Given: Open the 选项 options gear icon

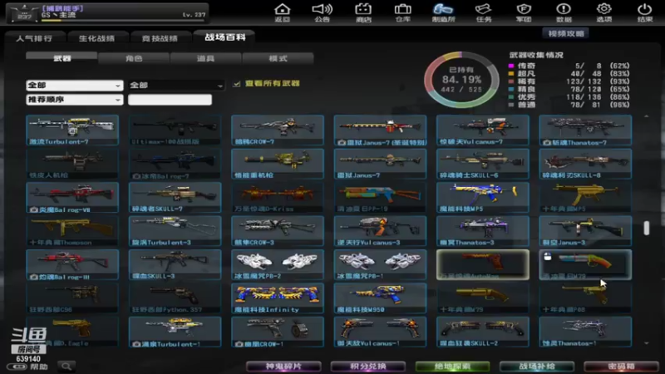Looking at the screenshot, I should click(x=604, y=12).
